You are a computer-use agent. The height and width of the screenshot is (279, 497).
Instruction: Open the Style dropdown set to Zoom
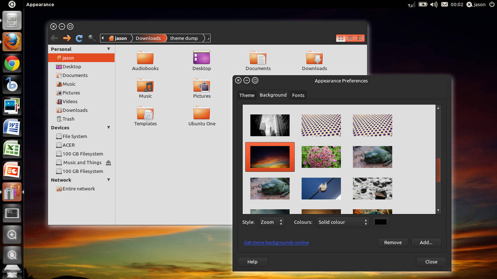pyautogui.click(x=271, y=222)
